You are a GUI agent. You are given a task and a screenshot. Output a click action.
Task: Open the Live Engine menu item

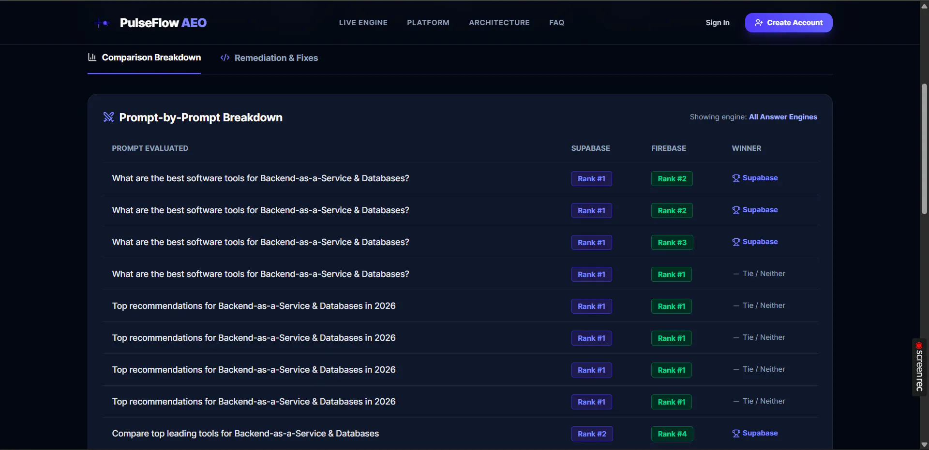[363, 23]
